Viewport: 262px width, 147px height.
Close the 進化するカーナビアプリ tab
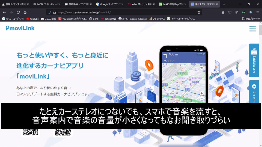tap(217, 4)
